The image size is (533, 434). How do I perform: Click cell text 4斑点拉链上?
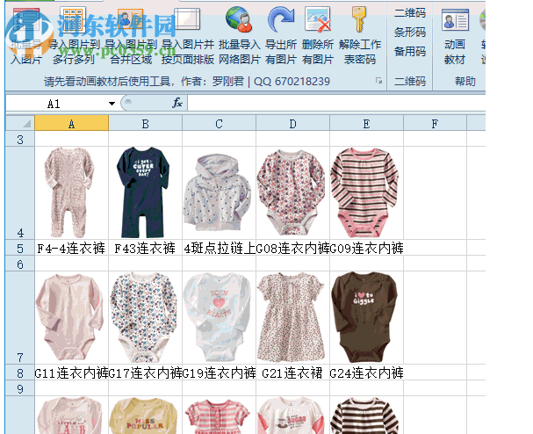coord(220,249)
